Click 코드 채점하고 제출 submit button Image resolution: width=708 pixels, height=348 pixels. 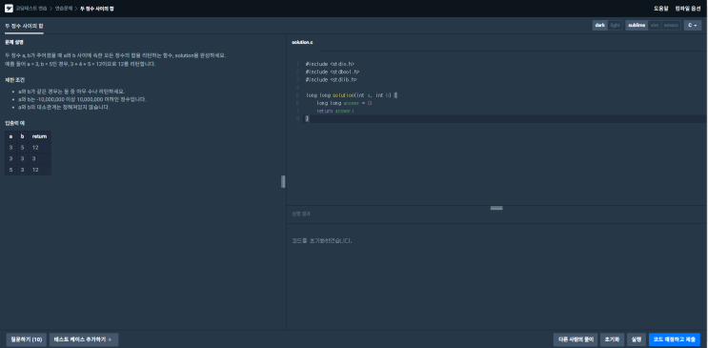tap(674, 339)
